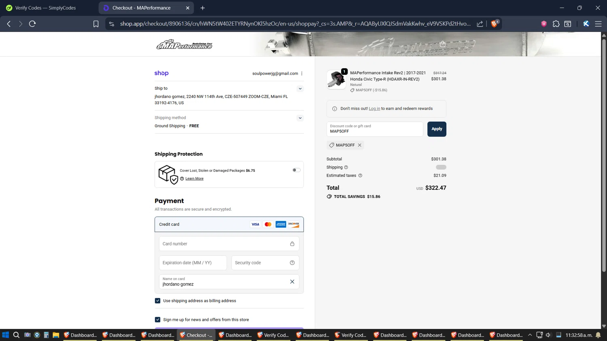Show hidden system tray icons
Viewport: 607px width, 341px height.
tap(530, 335)
